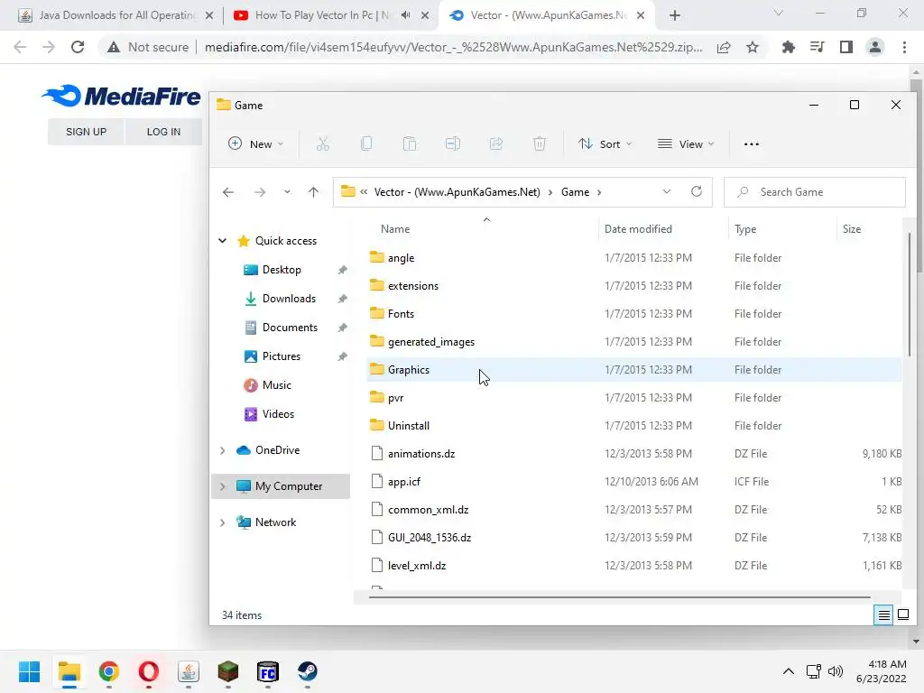This screenshot has width=924, height=693.
Task: Expand the Network tree node
Action: 222,522
